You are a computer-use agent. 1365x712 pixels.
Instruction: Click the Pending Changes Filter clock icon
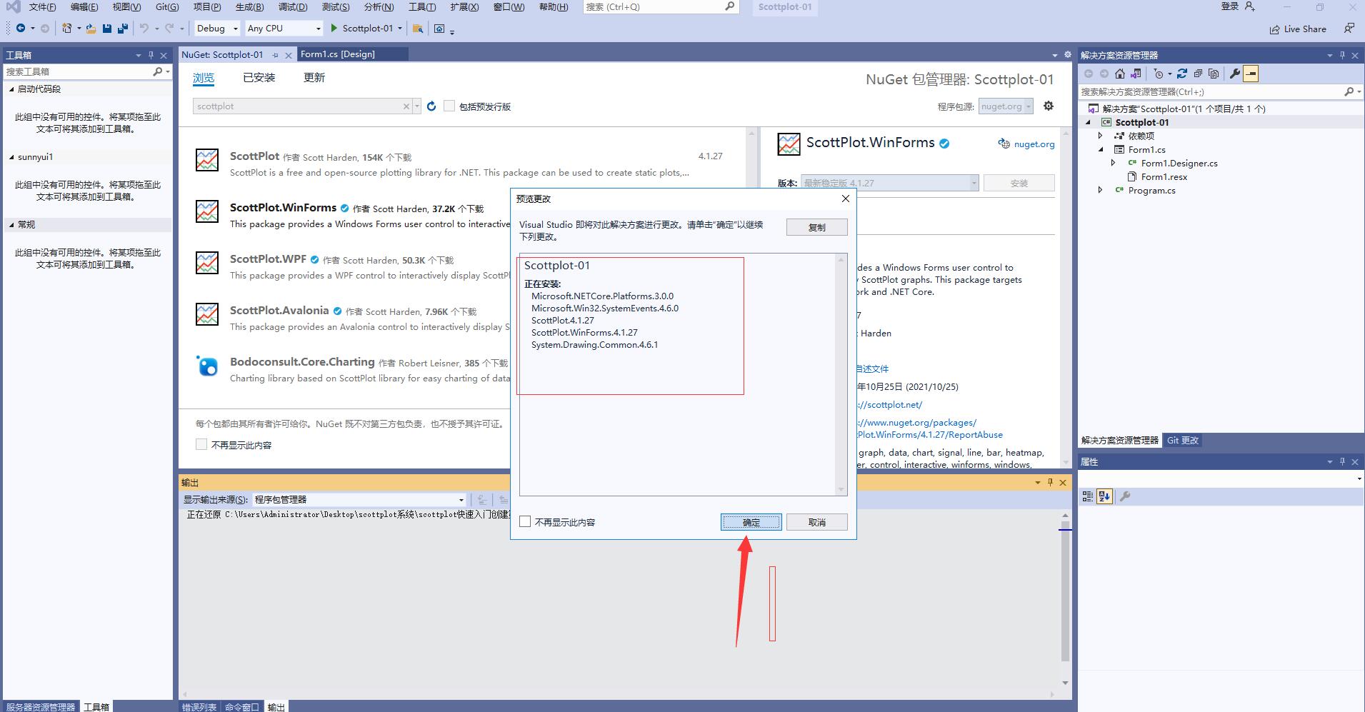1159,74
